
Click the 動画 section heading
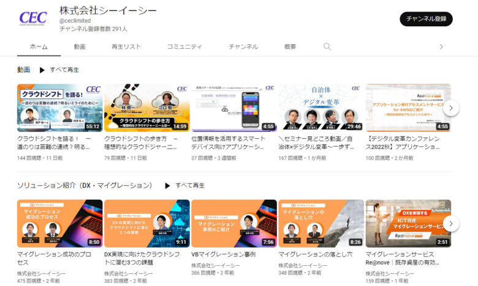[23, 70]
